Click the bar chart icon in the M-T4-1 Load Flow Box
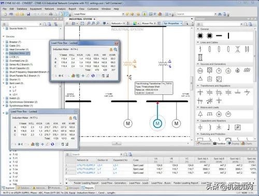The image size is (259, 196). [x=73, y=76]
